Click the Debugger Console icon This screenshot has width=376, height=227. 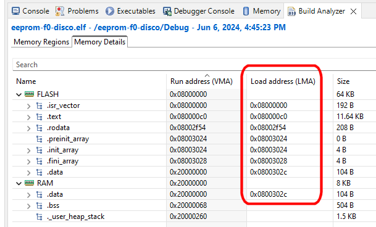tap(167, 11)
